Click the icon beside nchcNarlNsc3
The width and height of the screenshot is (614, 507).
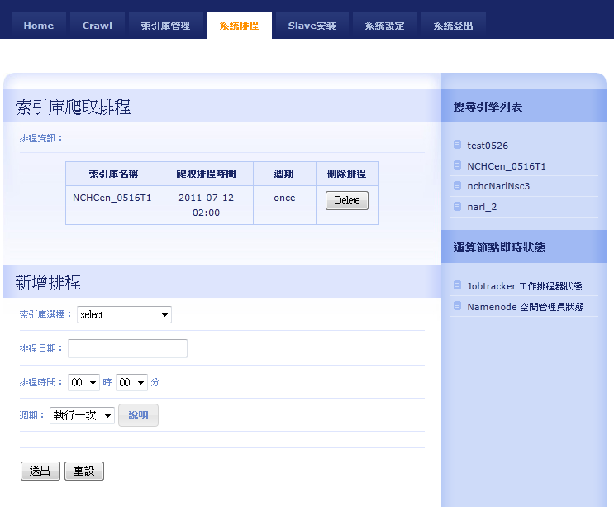click(457, 185)
